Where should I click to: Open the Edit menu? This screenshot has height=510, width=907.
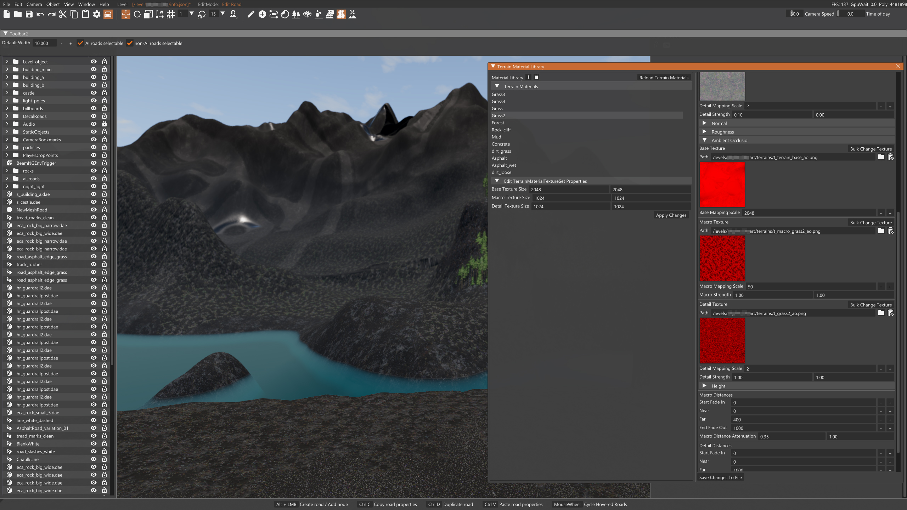pyautogui.click(x=18, y=4)
